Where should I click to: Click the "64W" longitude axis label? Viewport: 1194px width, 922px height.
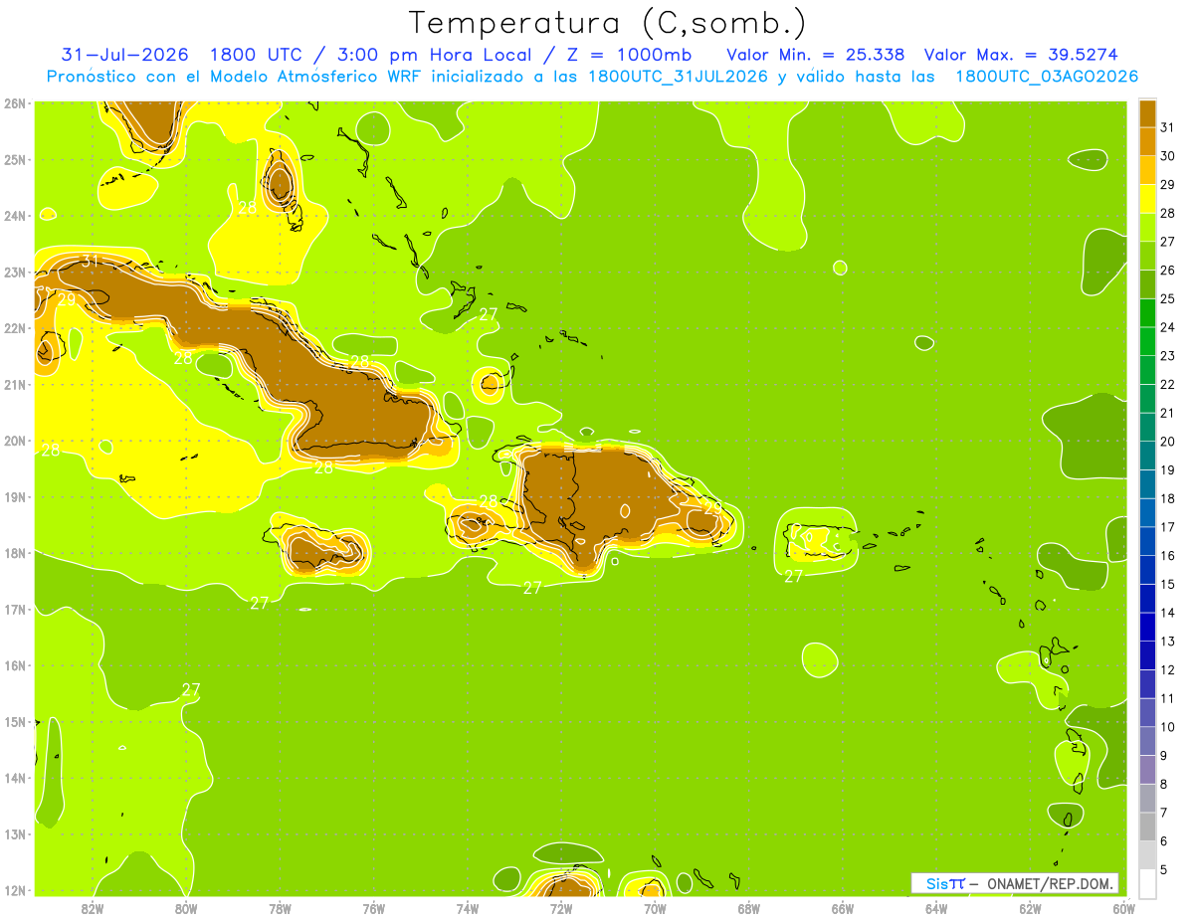point(936,908)
